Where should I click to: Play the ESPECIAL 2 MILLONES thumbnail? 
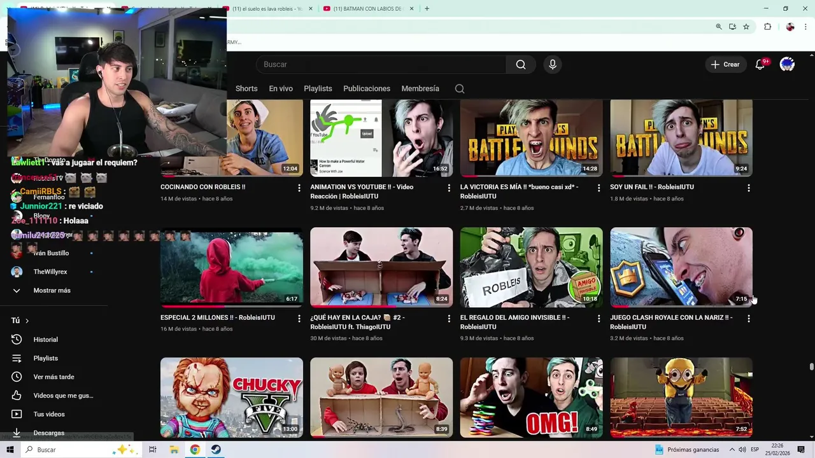(232, 267)
